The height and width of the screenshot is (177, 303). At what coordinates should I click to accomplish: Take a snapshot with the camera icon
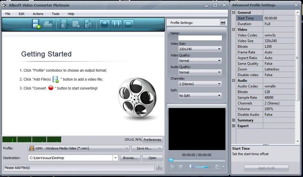218,167
